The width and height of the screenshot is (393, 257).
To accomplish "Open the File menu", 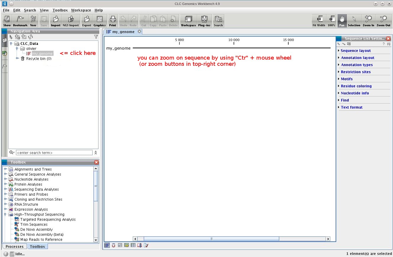I will [x=6, y=10].
